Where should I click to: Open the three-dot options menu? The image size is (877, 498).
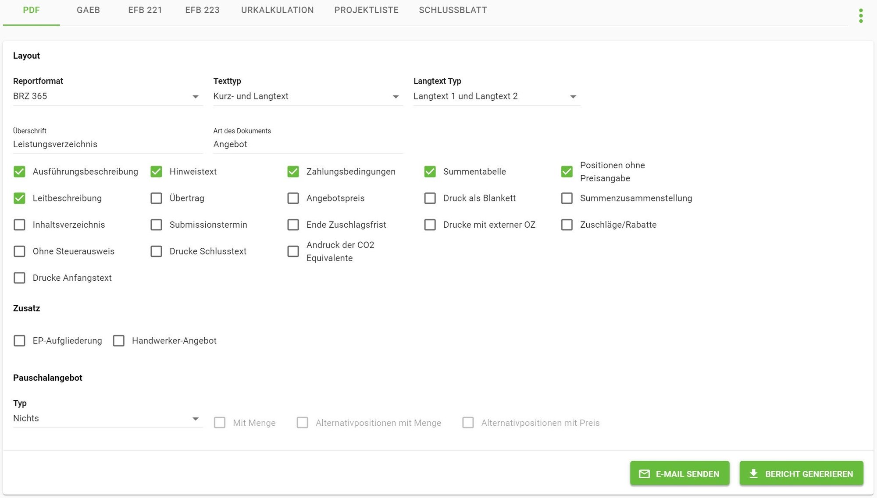(x=861, y=16)
